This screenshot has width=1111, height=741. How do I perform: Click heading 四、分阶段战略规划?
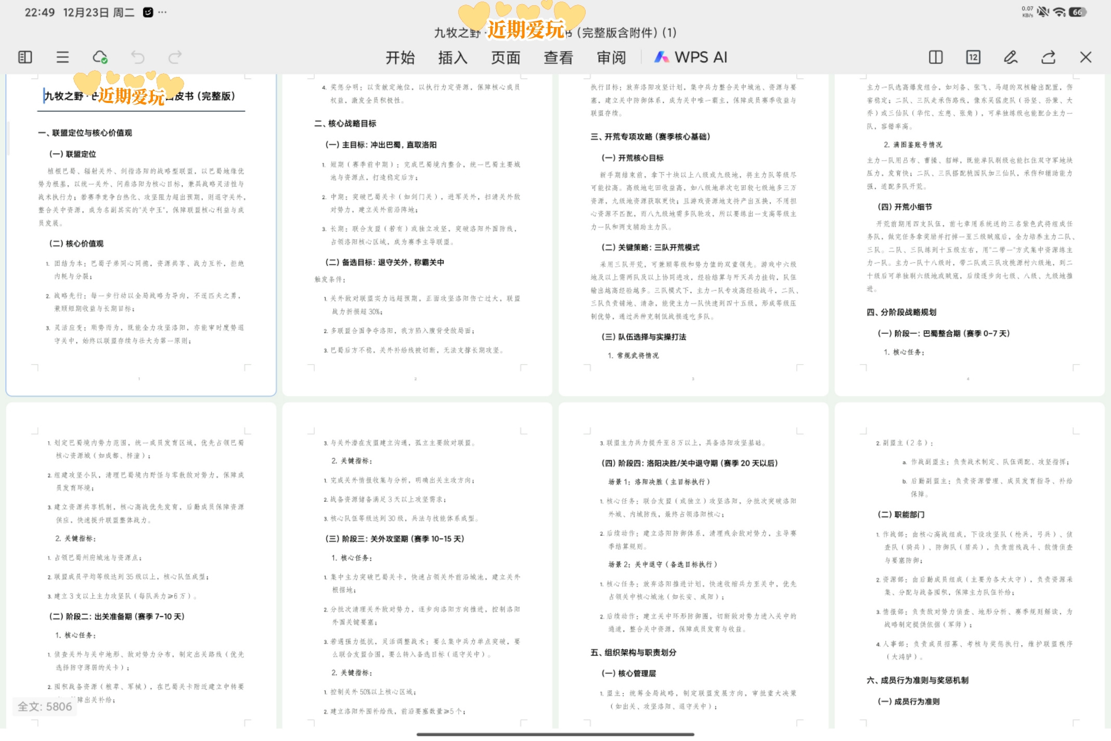901,312
